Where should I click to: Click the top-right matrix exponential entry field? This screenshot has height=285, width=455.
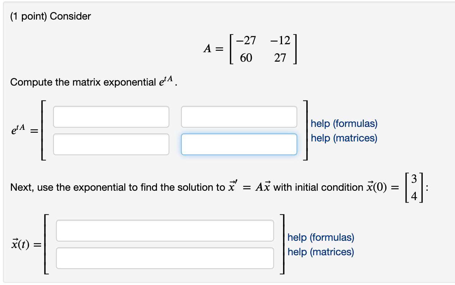[239, 117]
